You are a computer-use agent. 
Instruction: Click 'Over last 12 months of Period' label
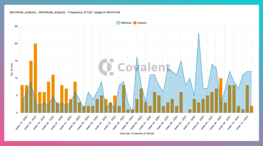tap(137, 134)
